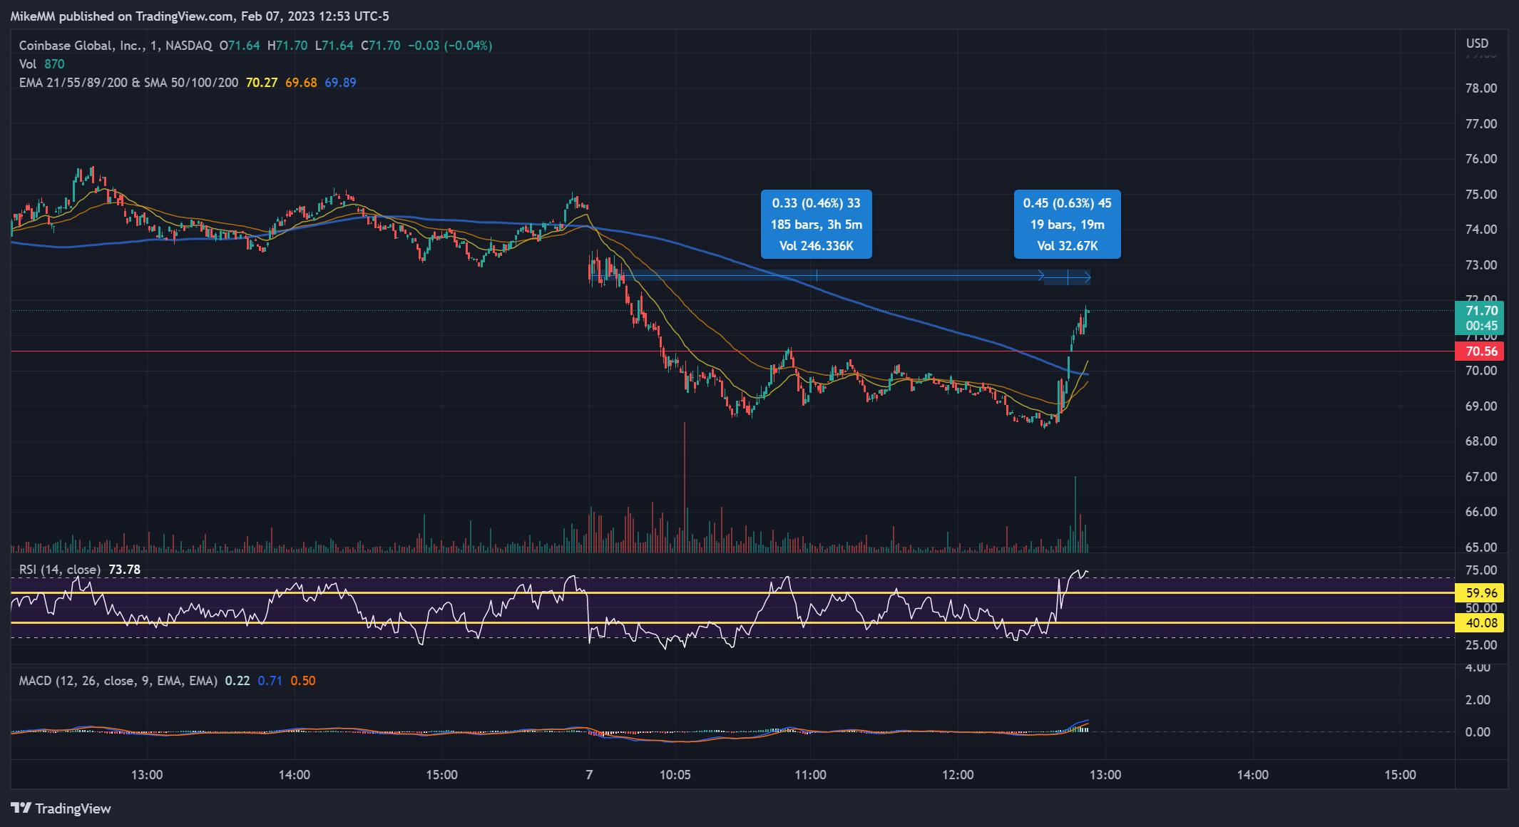
Task: Click the 12:00 time axis label
Action: point(958,775)
